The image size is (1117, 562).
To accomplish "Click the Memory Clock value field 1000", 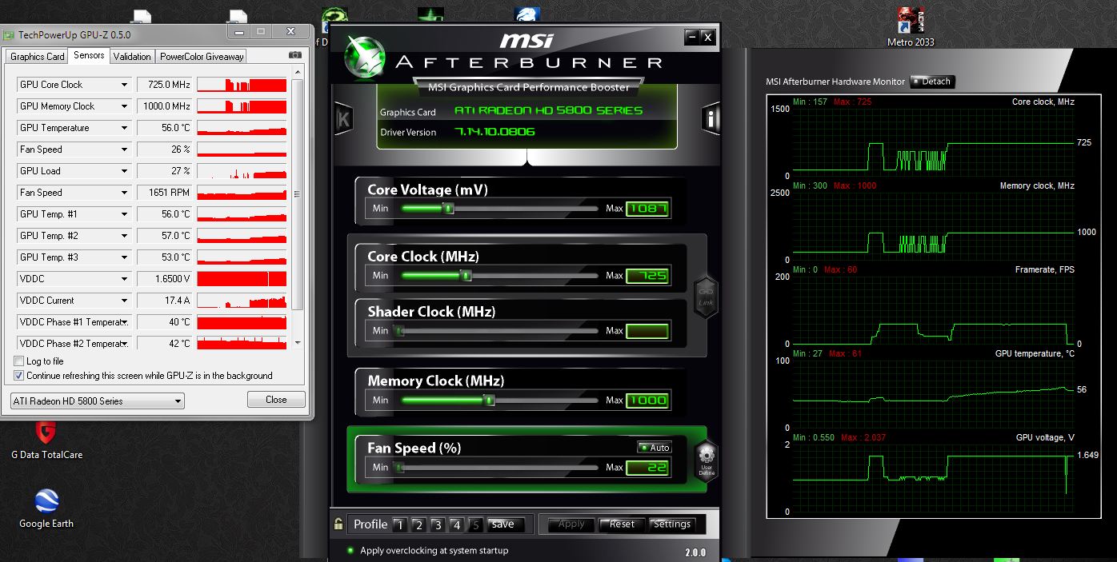I will (647, 400).
